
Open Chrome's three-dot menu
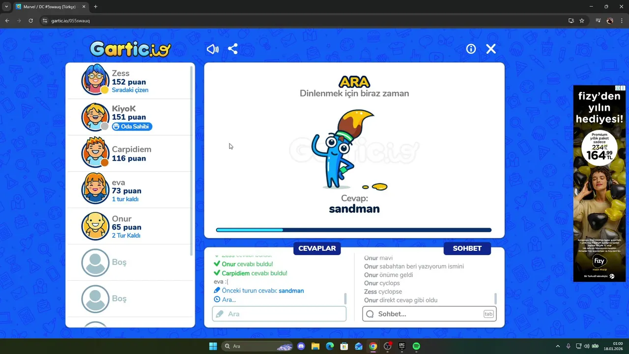pos(622,21)
